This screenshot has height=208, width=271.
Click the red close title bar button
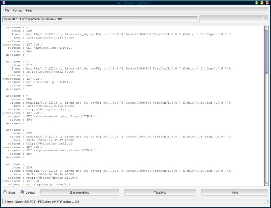coord(267,3)
